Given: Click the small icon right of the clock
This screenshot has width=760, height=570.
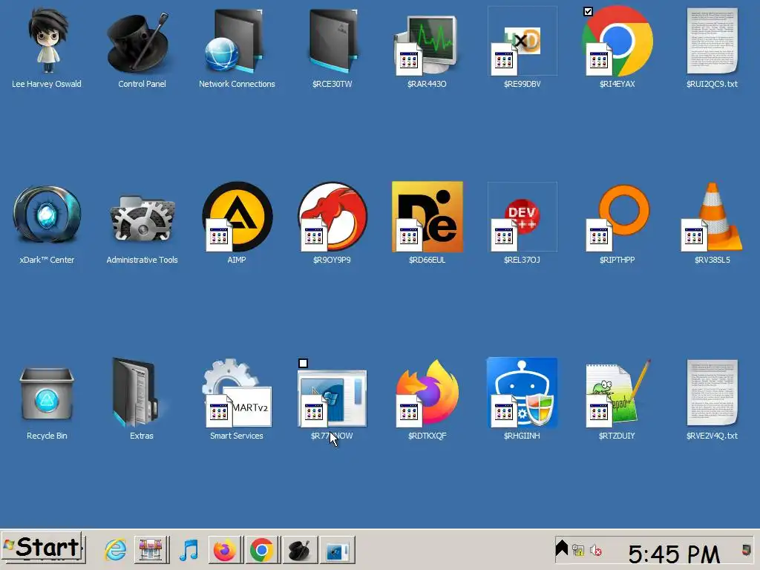Looking at the screenshot, I should pos(746,550).
